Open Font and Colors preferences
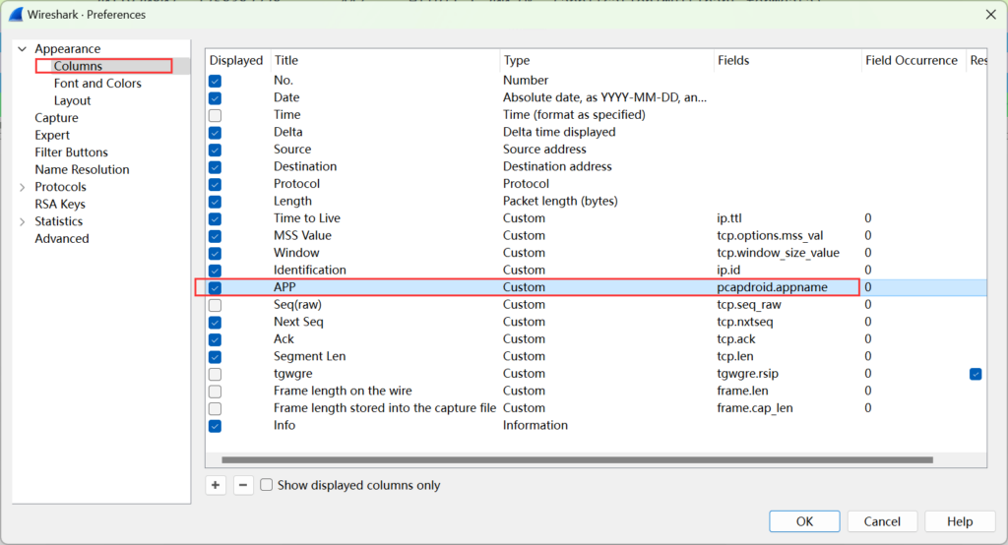 (97, 84)
